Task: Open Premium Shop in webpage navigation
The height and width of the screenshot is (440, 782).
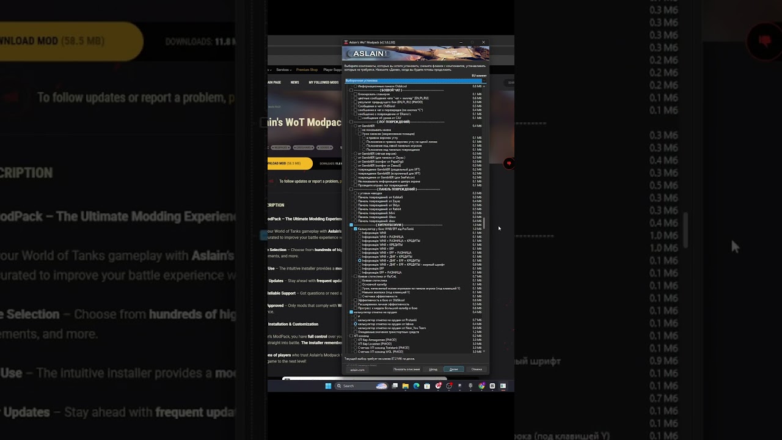Action: pos(307,70)
